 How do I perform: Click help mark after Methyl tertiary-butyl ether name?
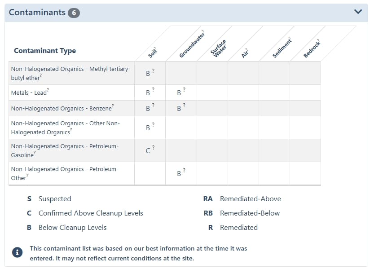click(41, 76)
